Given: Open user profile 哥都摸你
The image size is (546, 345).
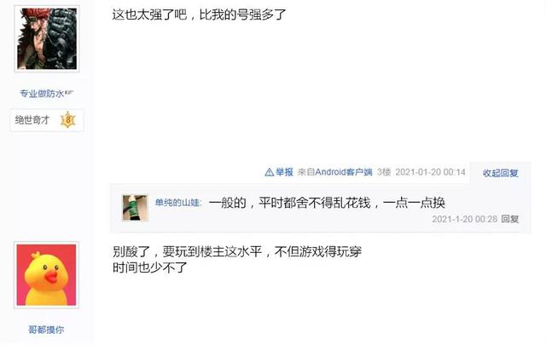Looking at the screenshot, I should tap(46, 330).
